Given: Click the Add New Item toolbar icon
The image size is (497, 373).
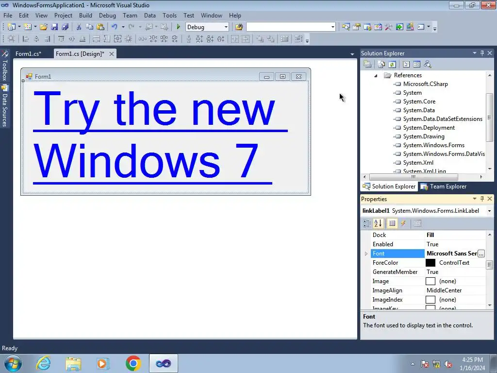Looking at the screenshot, I should (28, 27).
